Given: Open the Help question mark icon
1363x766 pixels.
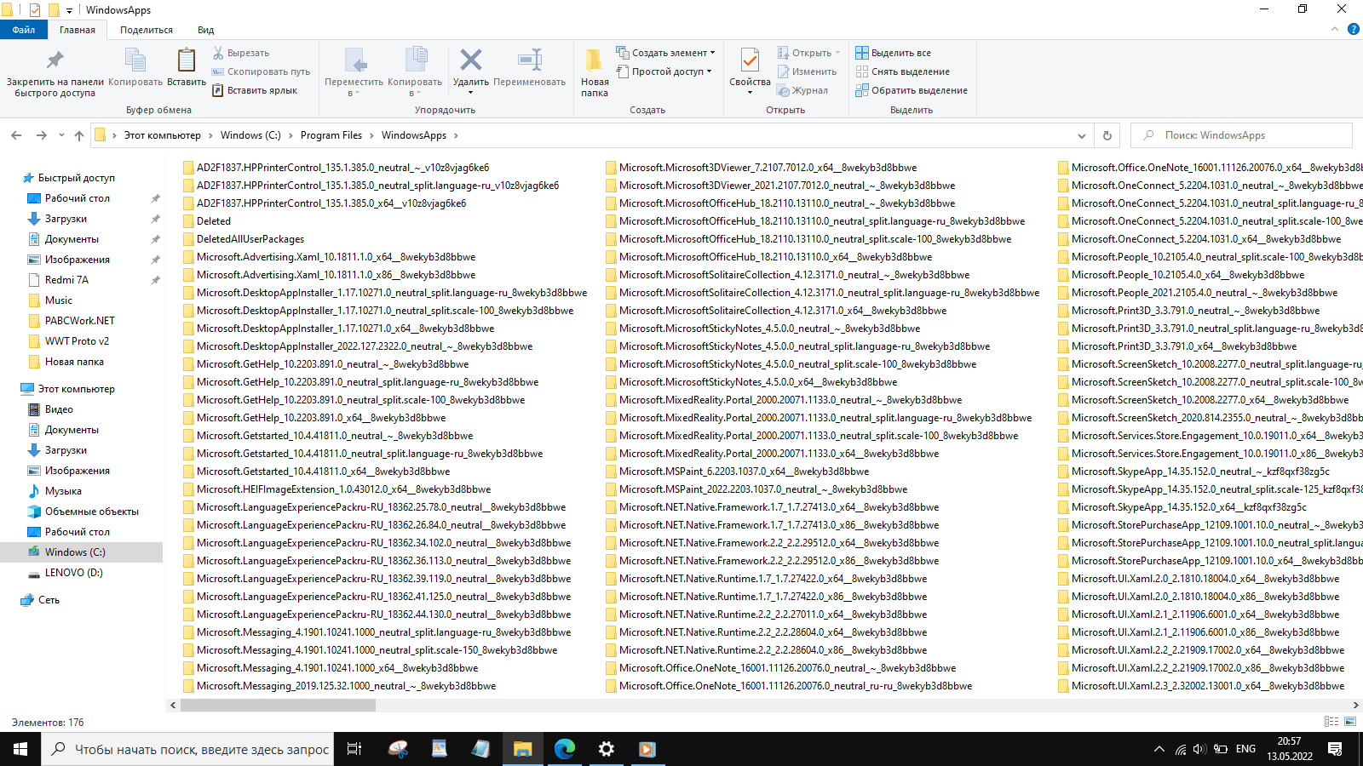Looking at the screenshot, I should coord(1353,29).
